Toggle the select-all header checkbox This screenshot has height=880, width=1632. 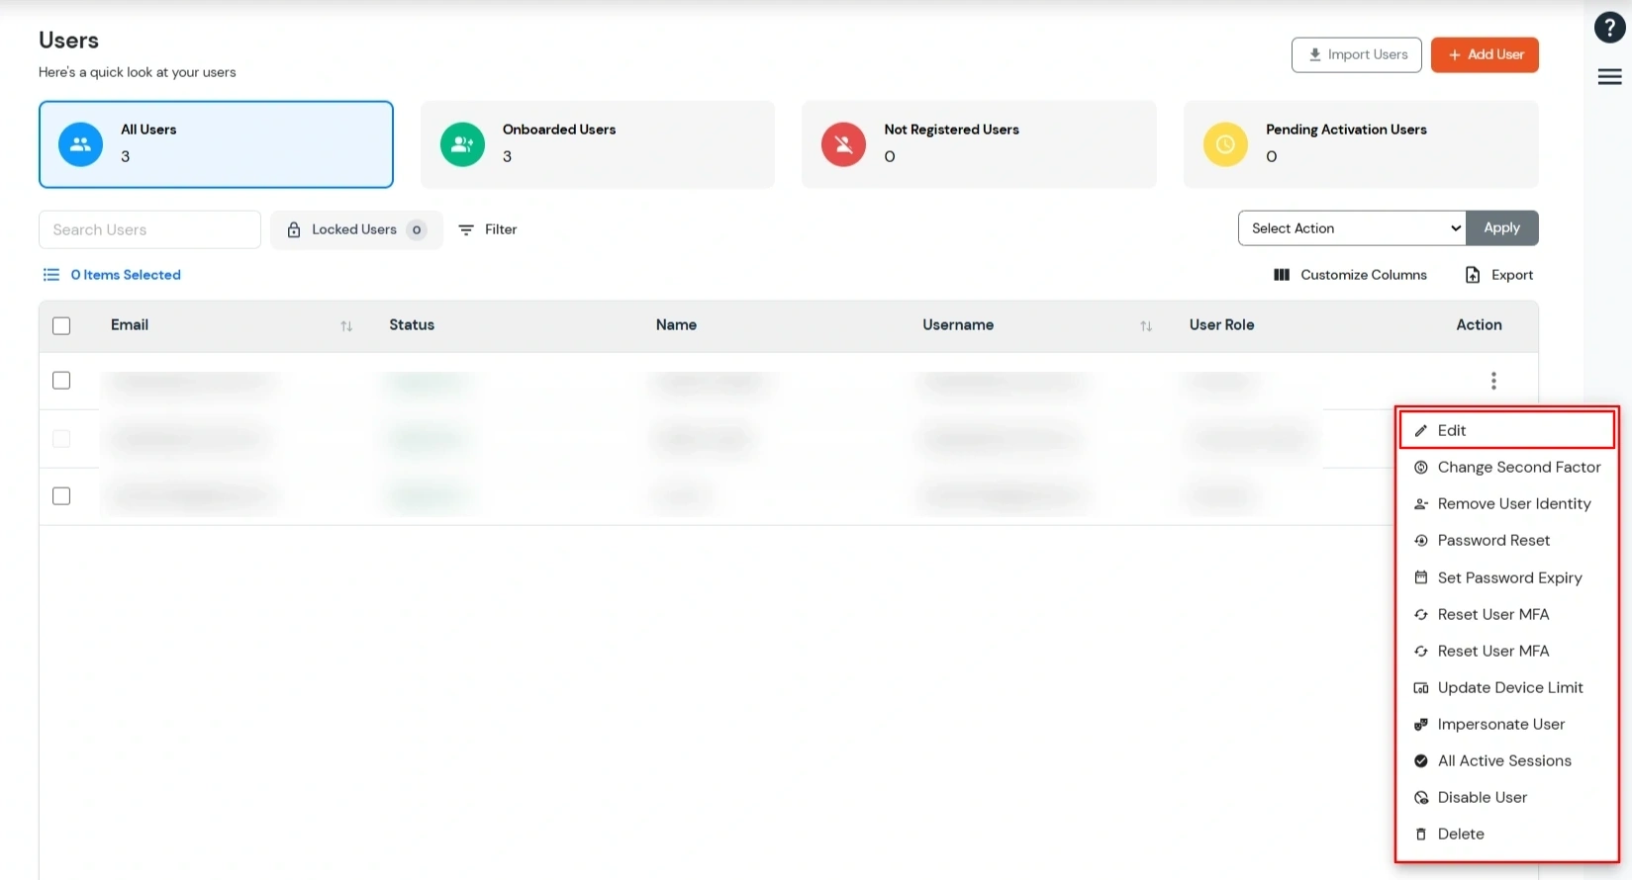click(61, 326)
